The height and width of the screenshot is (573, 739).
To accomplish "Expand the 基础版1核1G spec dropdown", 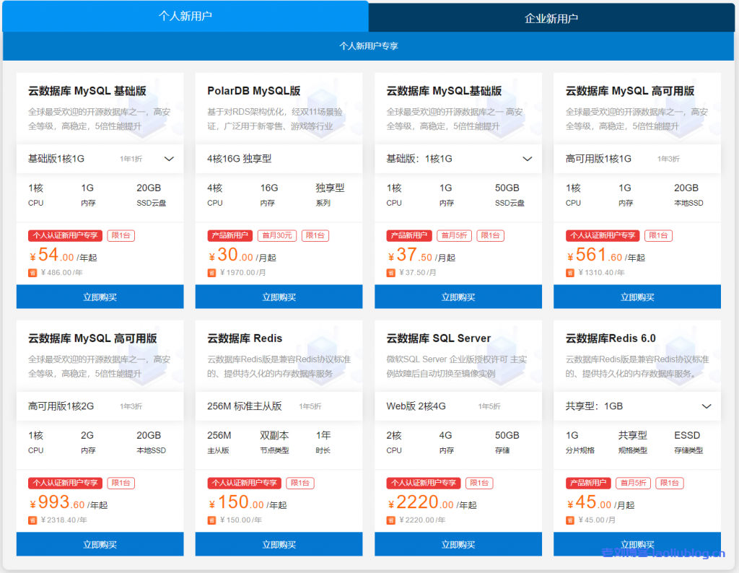I will pos(170,159).
